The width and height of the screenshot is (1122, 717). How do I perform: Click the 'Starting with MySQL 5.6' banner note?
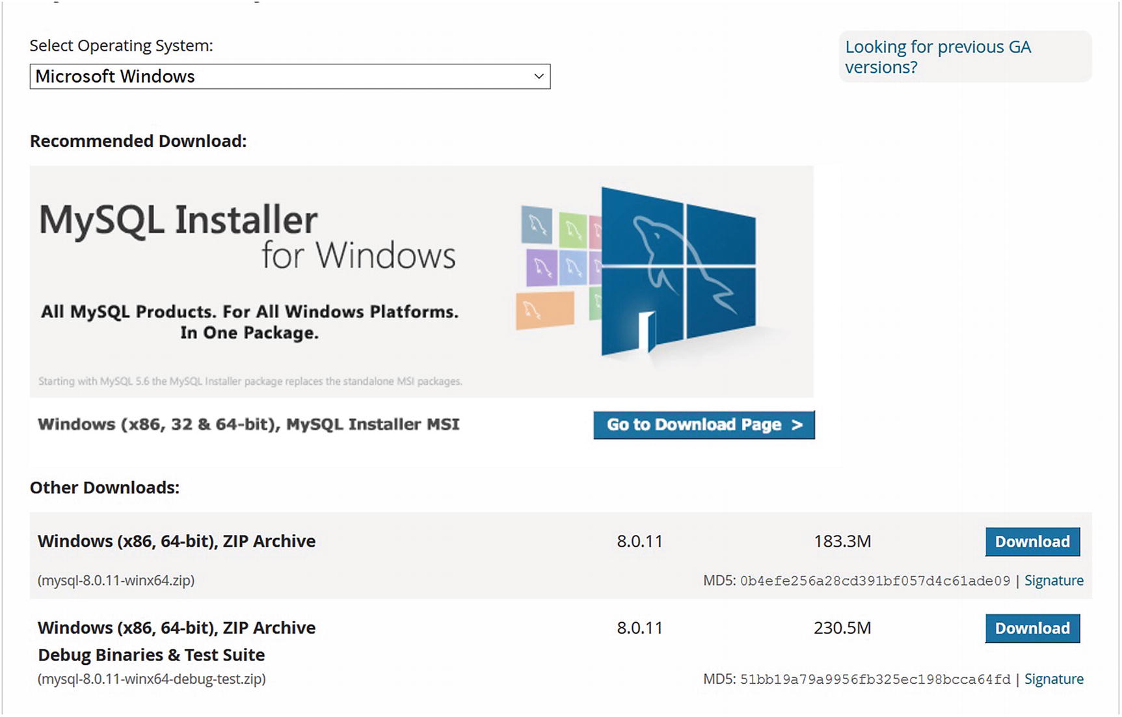tap(250, 382)
